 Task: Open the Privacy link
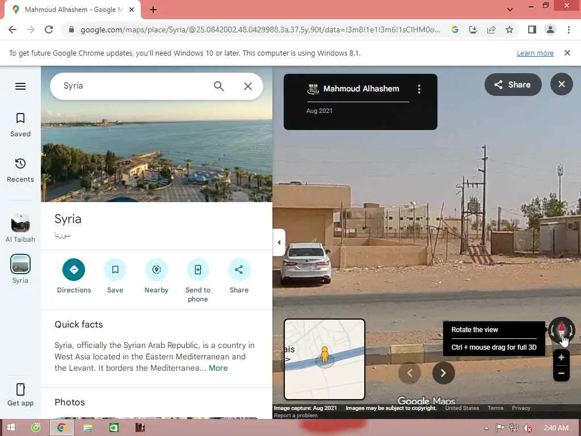coord(521,408)
